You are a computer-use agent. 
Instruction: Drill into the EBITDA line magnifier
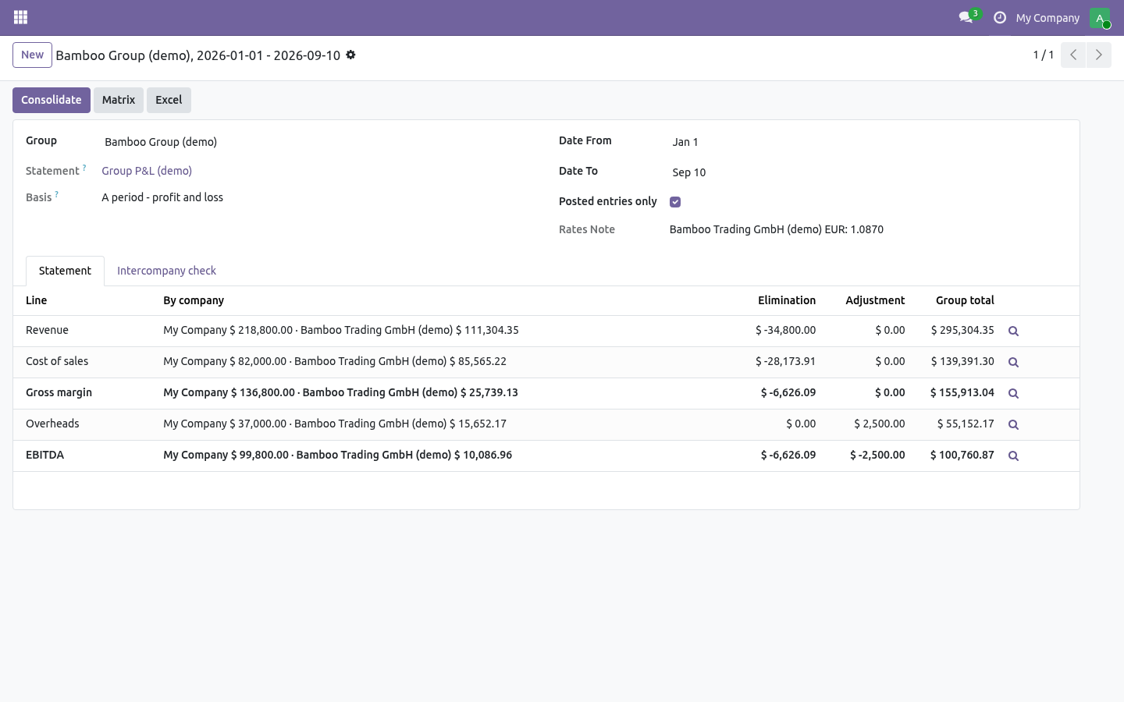coord(1013,456)
